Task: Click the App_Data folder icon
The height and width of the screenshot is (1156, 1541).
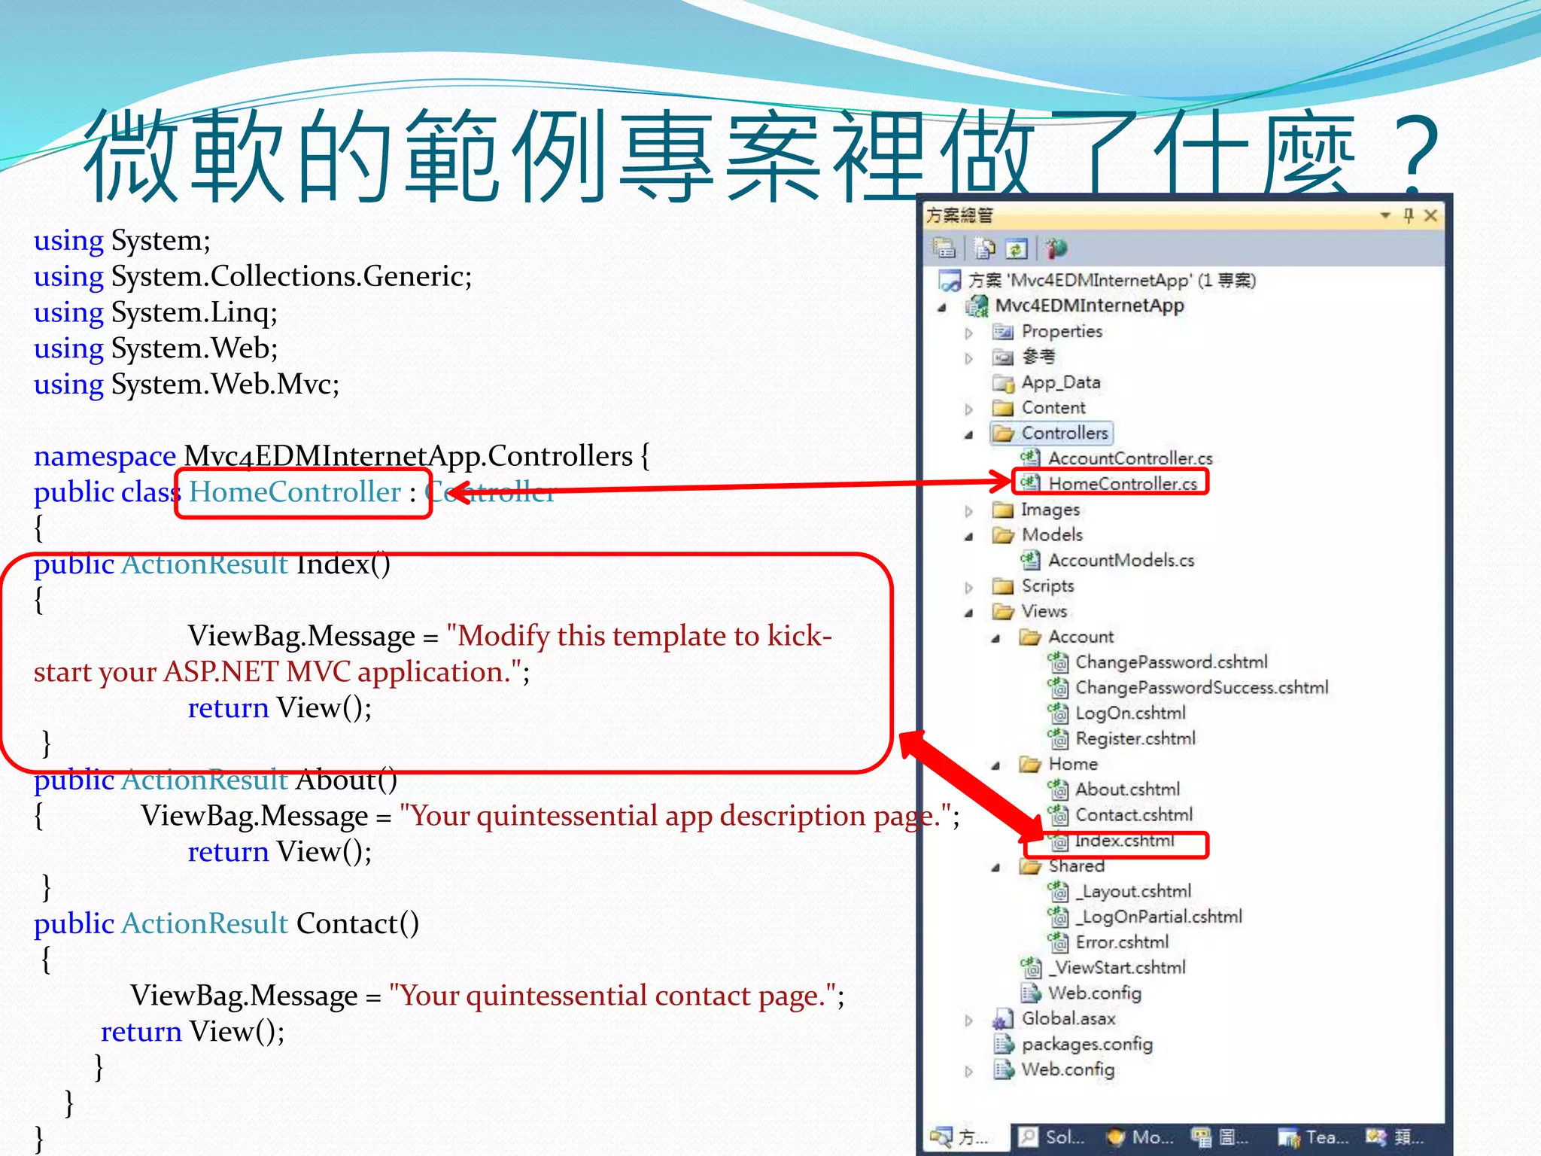Action: tap(1003, 383)
